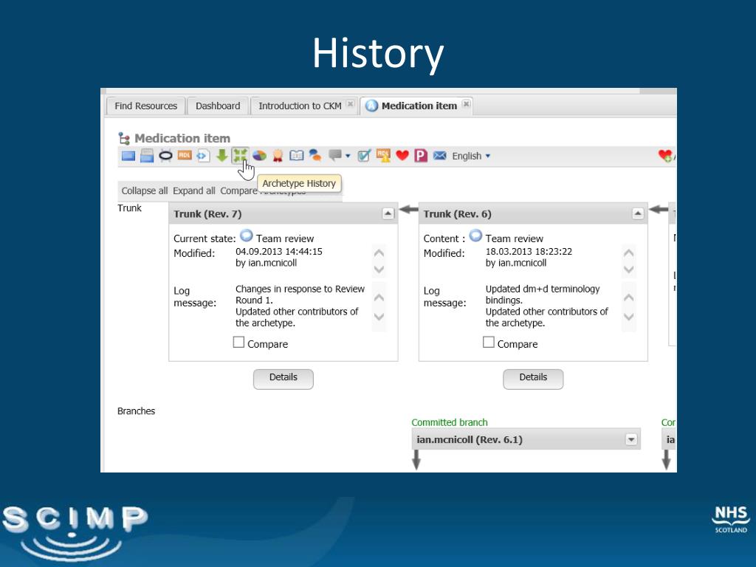Image resolution: width=756 pixels, height=567 pixels.
Task: Click the ian.mcnicoll (Rev. 6.1) branch header
Action: pos(526,440)
